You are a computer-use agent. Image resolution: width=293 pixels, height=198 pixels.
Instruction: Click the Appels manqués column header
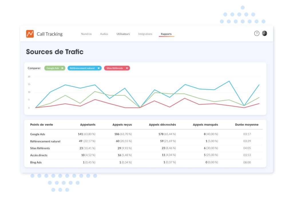click(205, 125)
